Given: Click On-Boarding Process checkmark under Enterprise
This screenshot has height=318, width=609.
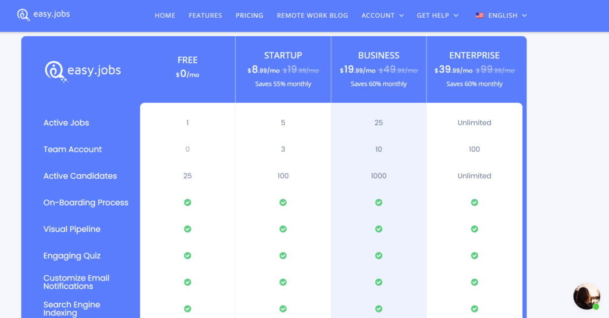Looking at the screenshot, I should (475, 202).
